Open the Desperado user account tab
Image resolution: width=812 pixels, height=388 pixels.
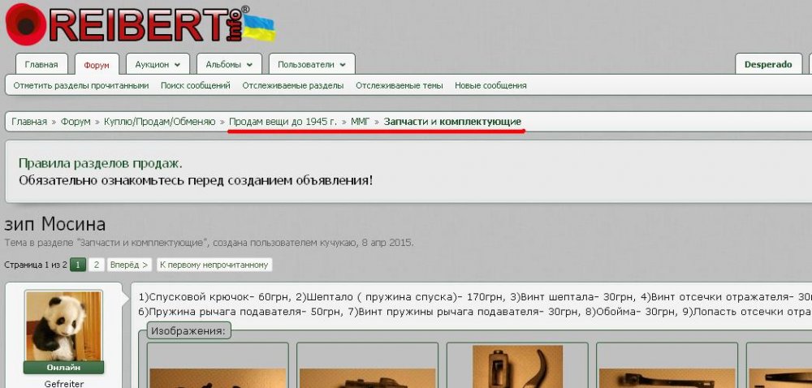(768, 65)
